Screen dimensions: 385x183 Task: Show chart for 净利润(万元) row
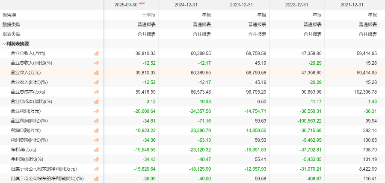[96, 149]
